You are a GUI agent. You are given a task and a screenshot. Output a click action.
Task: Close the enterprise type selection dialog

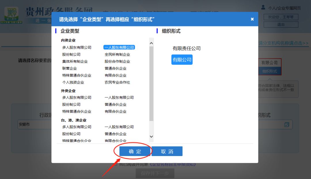point(252,19)
